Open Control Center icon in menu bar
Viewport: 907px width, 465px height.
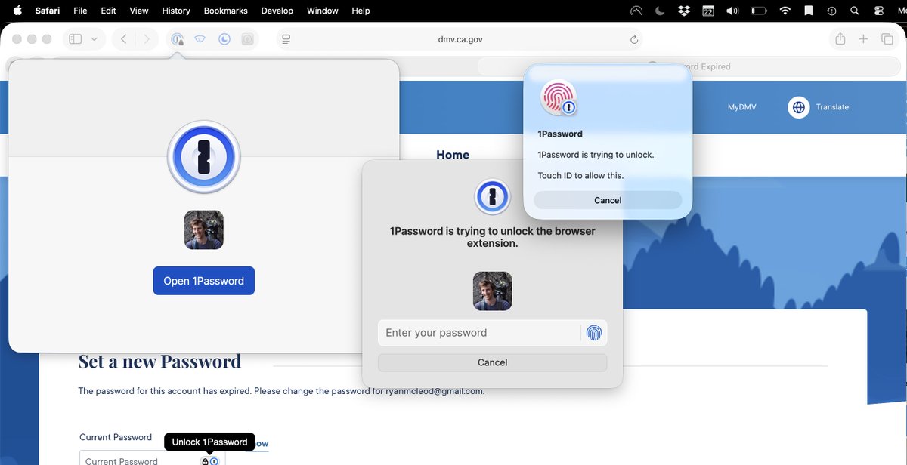pos(878,11)
